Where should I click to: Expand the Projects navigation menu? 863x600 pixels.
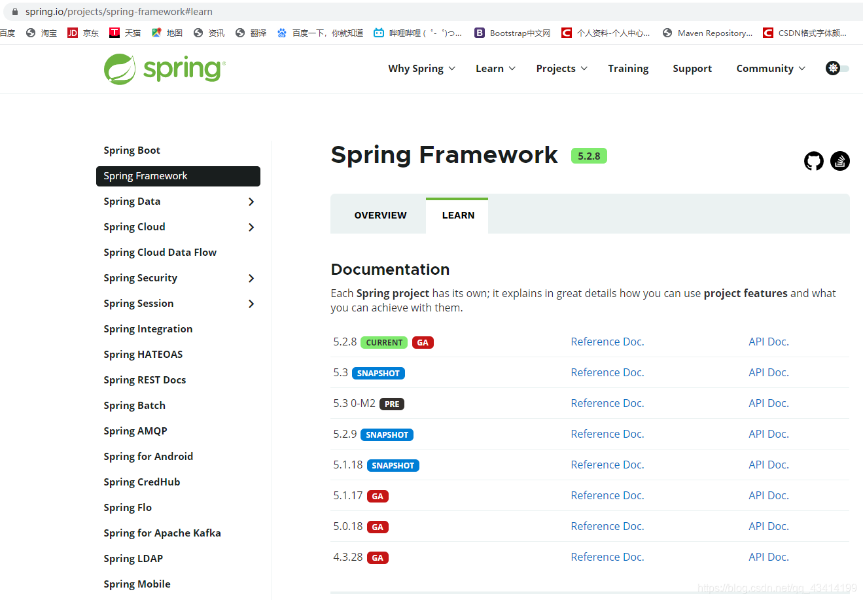point(561,69)
